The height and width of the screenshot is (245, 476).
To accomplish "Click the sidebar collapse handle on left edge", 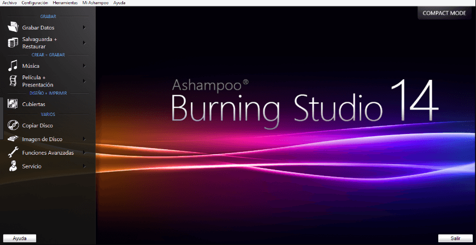I will [x=2, y=119].
